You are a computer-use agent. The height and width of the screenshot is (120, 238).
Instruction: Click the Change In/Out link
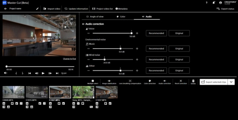coord(70,59)
